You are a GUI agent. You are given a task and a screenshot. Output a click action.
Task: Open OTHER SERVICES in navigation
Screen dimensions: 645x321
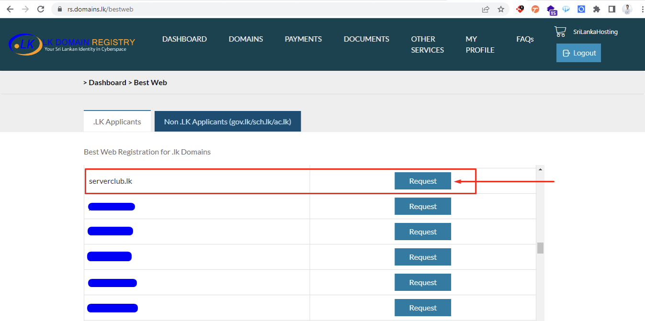coord(427,44)
